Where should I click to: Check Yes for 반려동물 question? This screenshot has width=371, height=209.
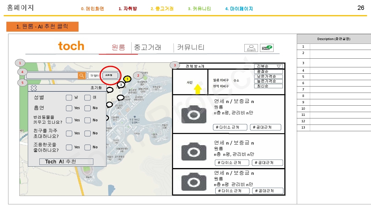click(69, 120)
